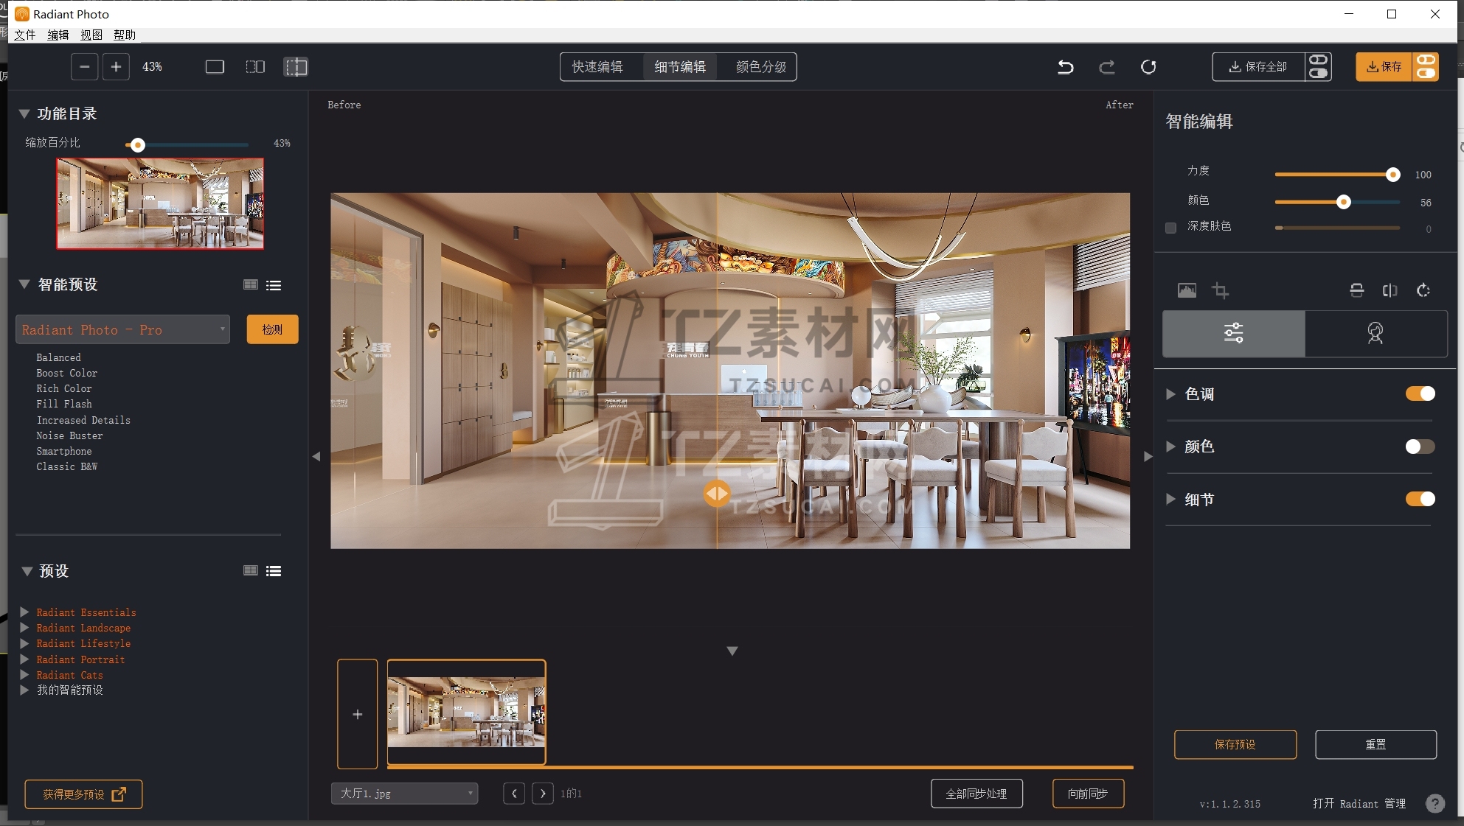Screen dimensions: 1464x826
Task: Click the 全部同步处理 button
Action: pyautogui.click(x=976, y=794)
